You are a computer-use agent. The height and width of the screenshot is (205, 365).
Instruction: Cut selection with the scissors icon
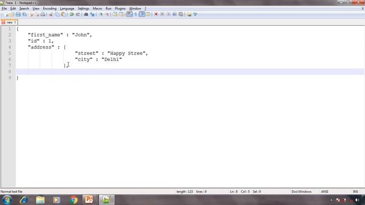51,14
